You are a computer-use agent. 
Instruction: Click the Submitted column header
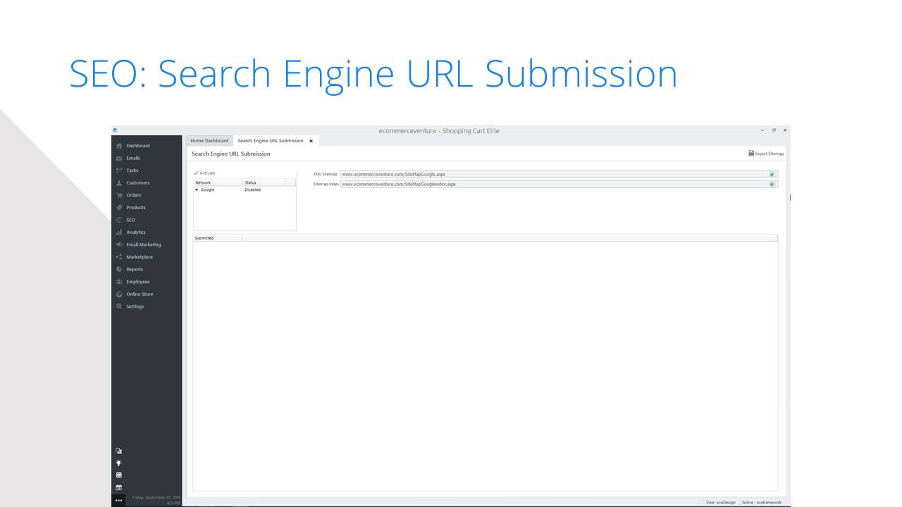[217, 238]
